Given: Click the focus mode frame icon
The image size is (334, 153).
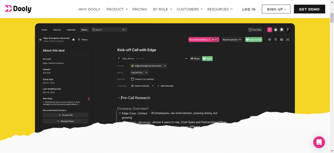Looking at the screenshot, I should [288, 39].
